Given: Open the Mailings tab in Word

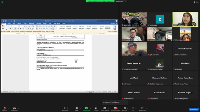Looking at the screenshot, I should [38, 24].
